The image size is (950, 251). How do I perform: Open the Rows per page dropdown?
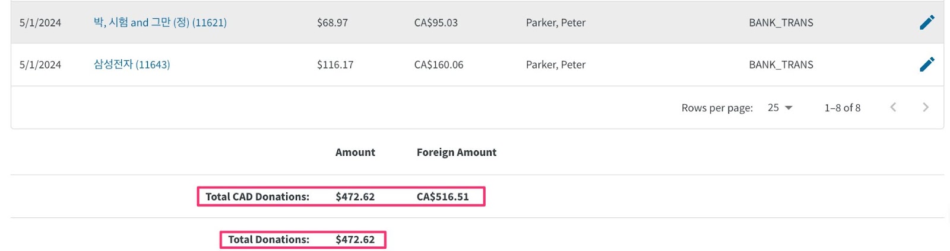780,108
